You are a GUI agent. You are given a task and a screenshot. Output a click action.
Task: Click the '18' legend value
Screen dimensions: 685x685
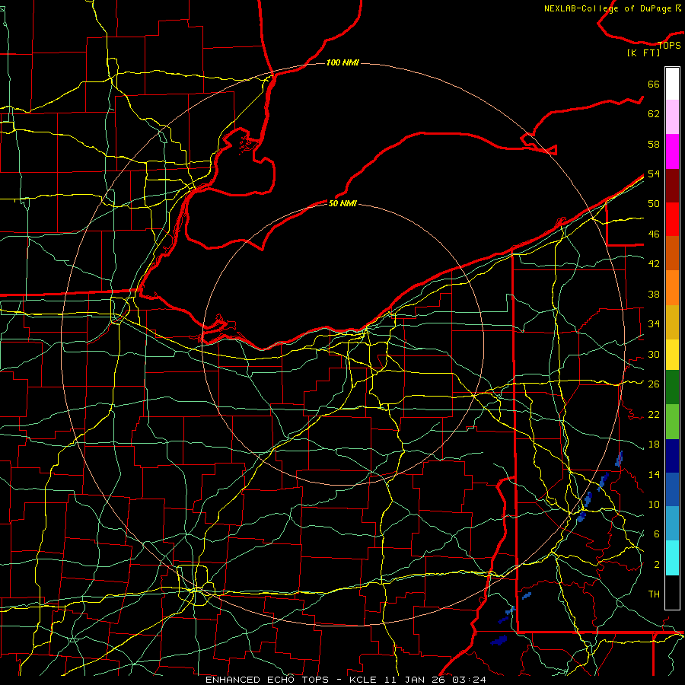pyautogui.click(x=654, y=444)
